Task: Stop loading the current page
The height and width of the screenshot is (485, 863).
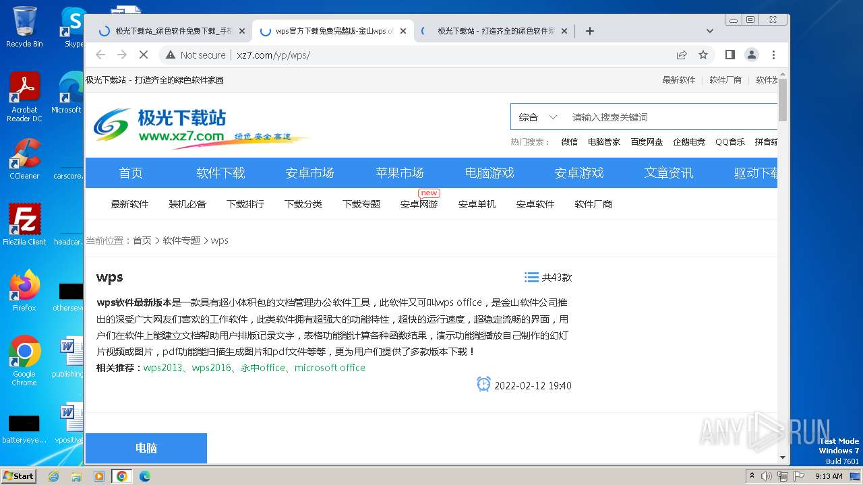Action: tap(144, 55)
